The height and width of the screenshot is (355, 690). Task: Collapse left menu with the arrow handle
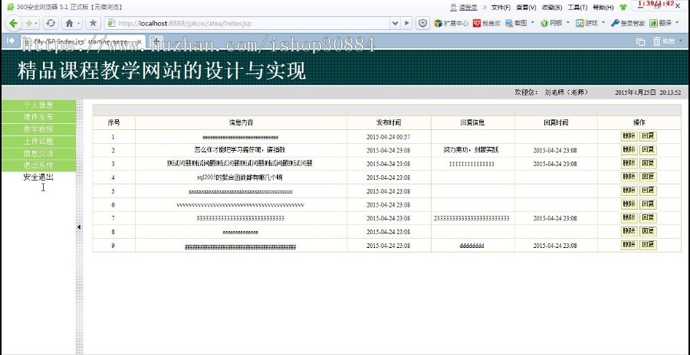(x=79, y=227)
